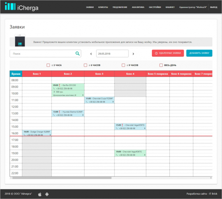Open the ЗАЯВКИ menu item

click(90, 7)
